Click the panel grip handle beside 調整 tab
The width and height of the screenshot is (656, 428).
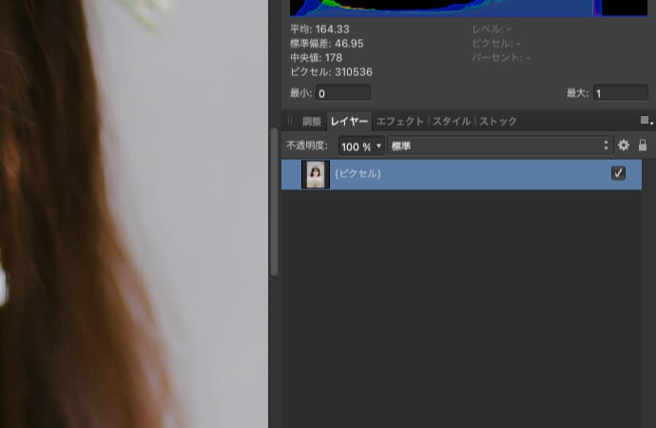point(290,122)
